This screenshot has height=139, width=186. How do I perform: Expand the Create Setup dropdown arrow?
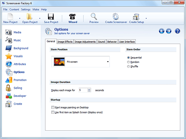point(146,18)
